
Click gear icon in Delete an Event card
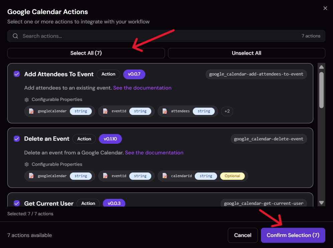[x=26, y=164]
